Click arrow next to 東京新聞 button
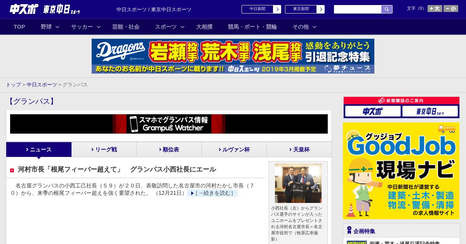 click(321, 9)
